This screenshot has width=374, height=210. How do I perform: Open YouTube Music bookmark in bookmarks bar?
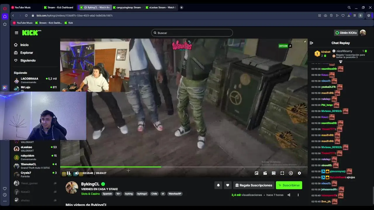point(23,23)
